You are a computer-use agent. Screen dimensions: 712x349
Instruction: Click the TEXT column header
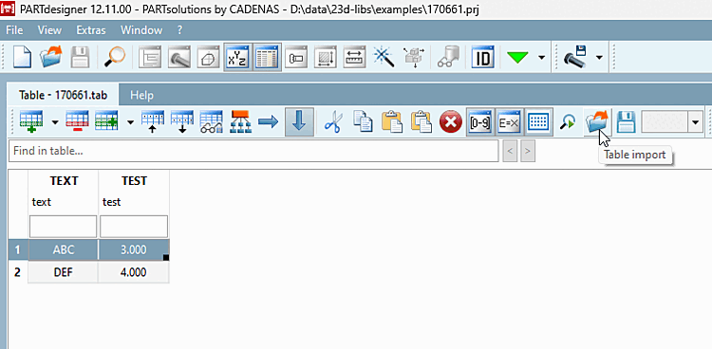click(64, 180)
